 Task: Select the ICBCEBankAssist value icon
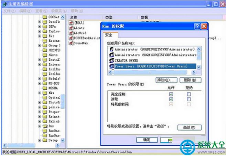click(x=71, y=38)
